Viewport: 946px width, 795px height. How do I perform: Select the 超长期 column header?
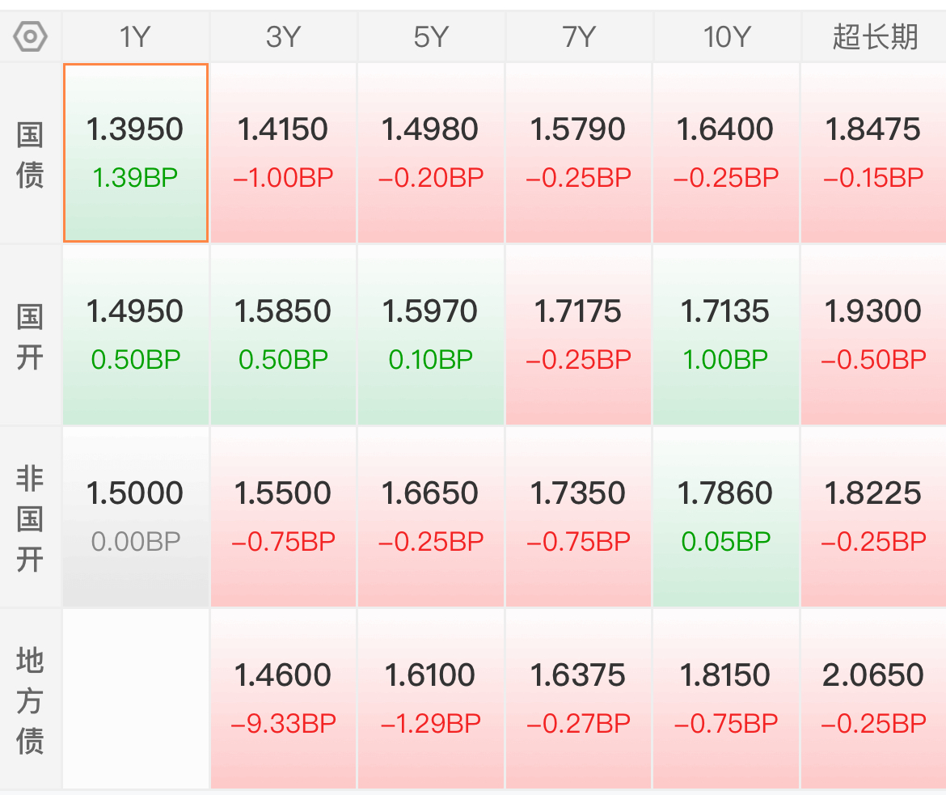873,37
